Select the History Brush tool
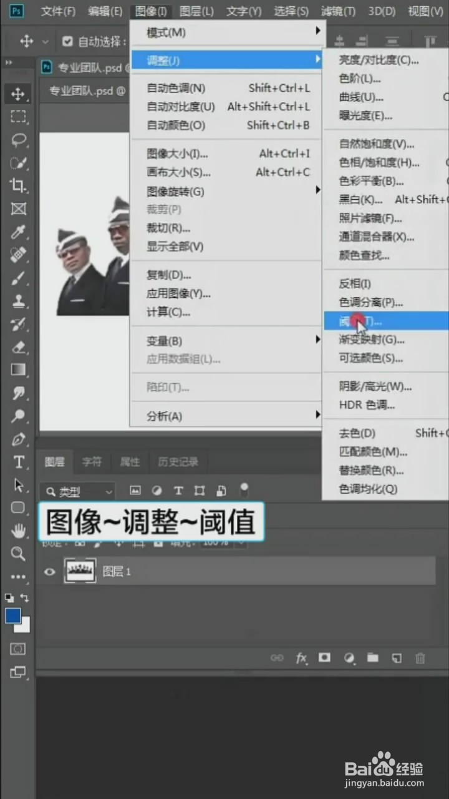 tap(18, 324)
